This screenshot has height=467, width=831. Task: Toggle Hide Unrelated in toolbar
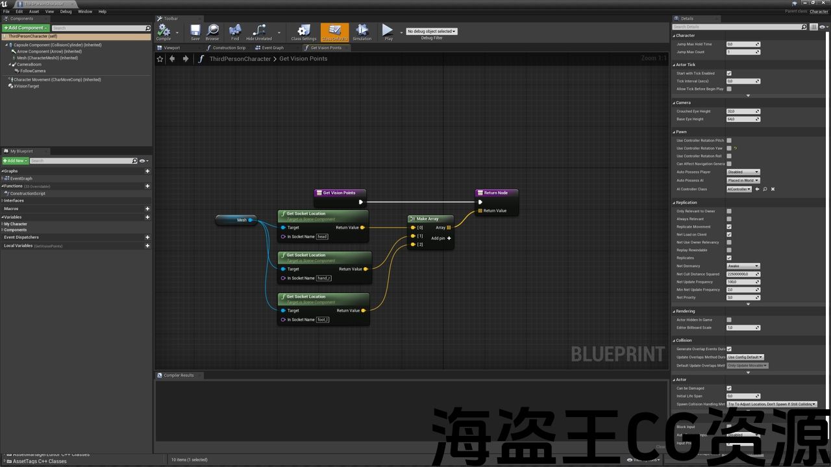[258, 32]
